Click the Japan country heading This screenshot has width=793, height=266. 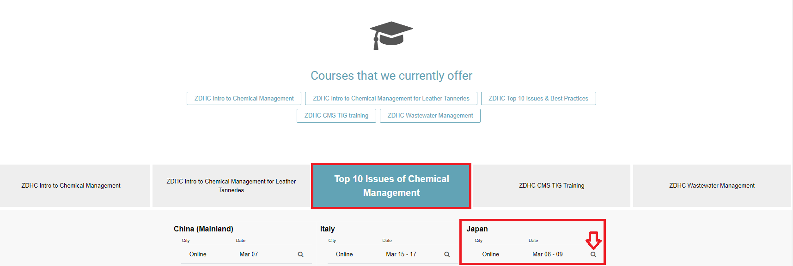coord(477,229)
